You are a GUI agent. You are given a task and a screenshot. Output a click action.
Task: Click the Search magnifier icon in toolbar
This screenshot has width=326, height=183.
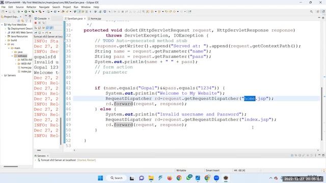pos(311,12)
